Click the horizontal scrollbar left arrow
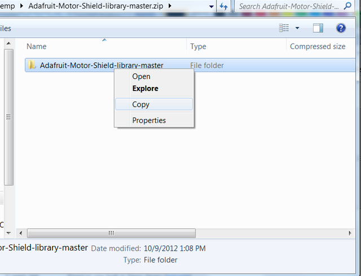Image resolution: width=361 pixels, height=276 pixels. coord(21,233)
